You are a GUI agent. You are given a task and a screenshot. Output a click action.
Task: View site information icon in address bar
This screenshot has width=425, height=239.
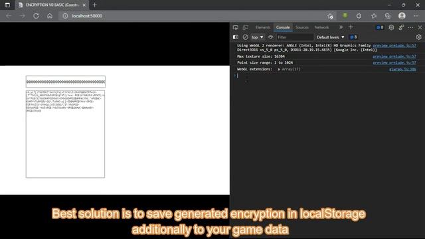65,16
